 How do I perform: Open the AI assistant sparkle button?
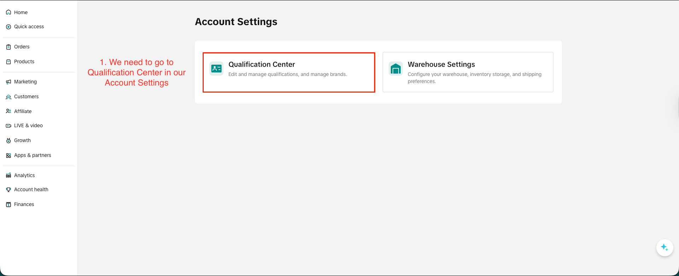(x=665, y=248)
